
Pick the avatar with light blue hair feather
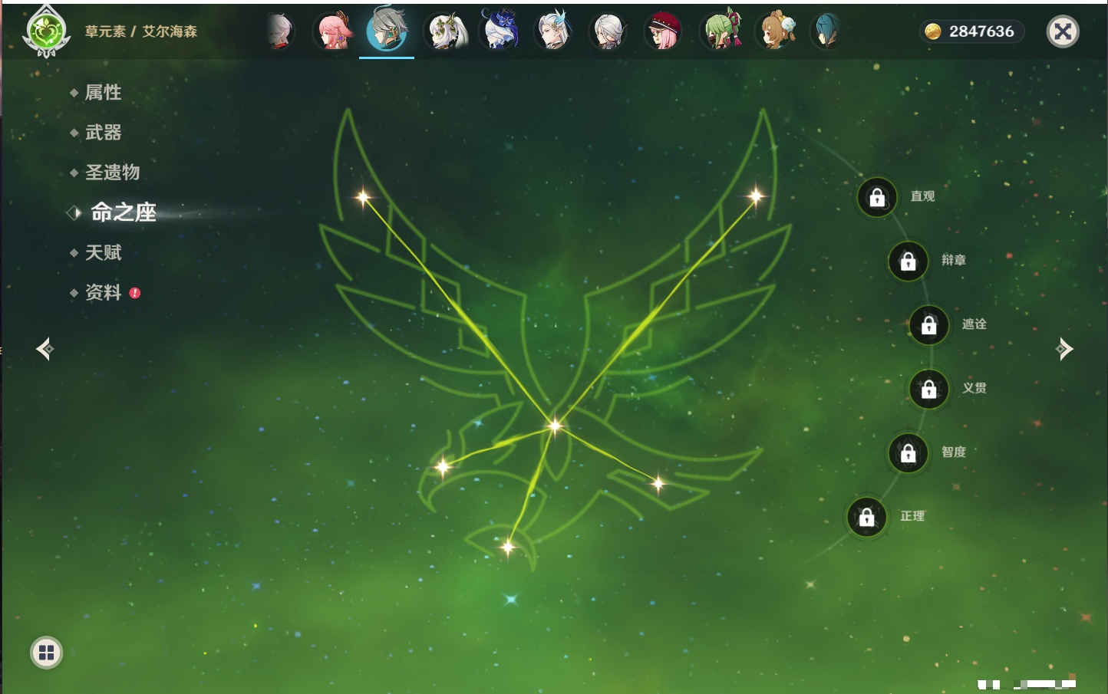553,31
